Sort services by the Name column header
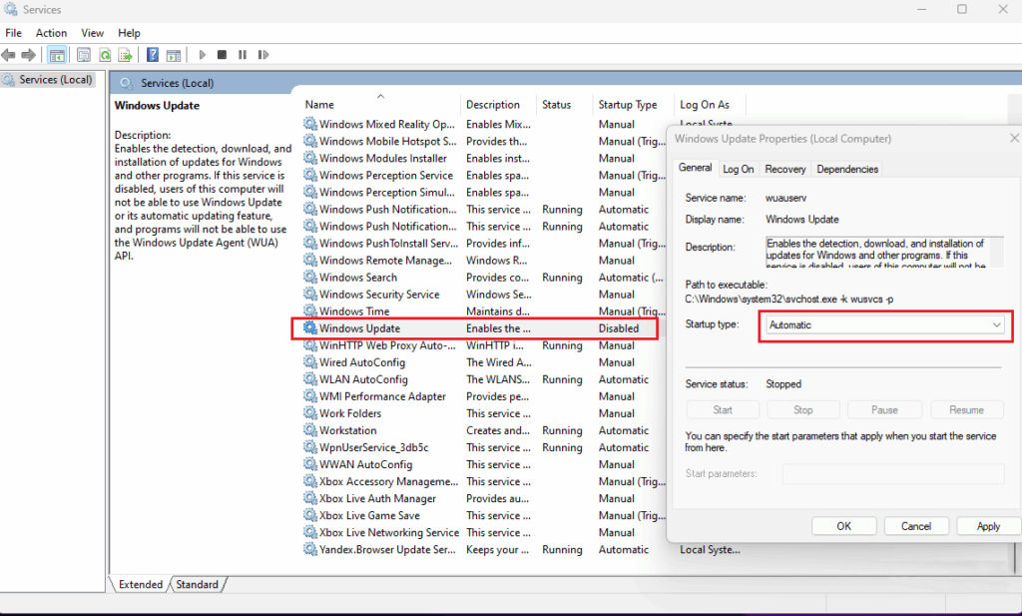This screenshot has width=1022, height=616. coord(318,104)
